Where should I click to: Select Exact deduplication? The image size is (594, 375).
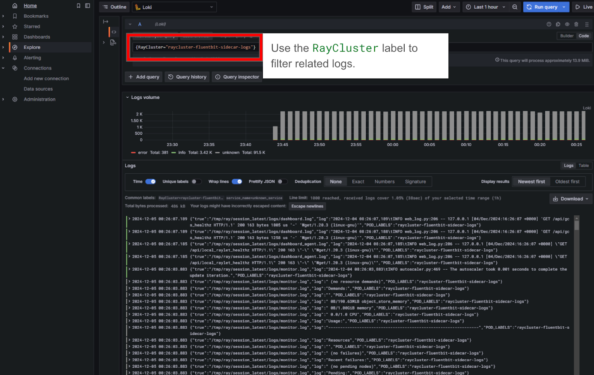point(358,182)
